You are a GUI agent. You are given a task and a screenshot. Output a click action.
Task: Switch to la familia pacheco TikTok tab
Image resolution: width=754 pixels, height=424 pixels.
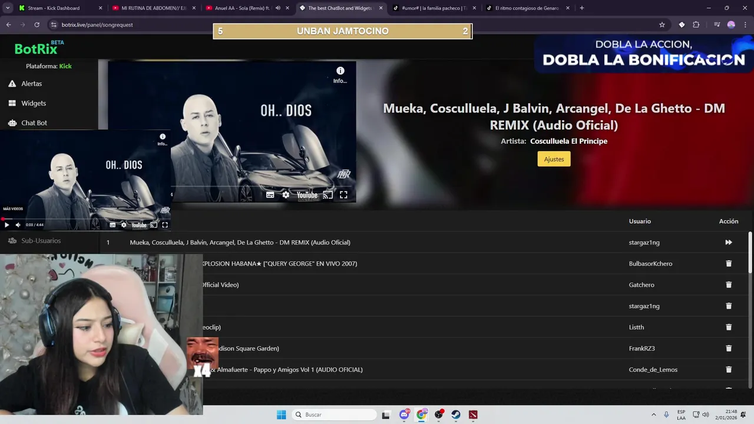[x=434, y=8]
